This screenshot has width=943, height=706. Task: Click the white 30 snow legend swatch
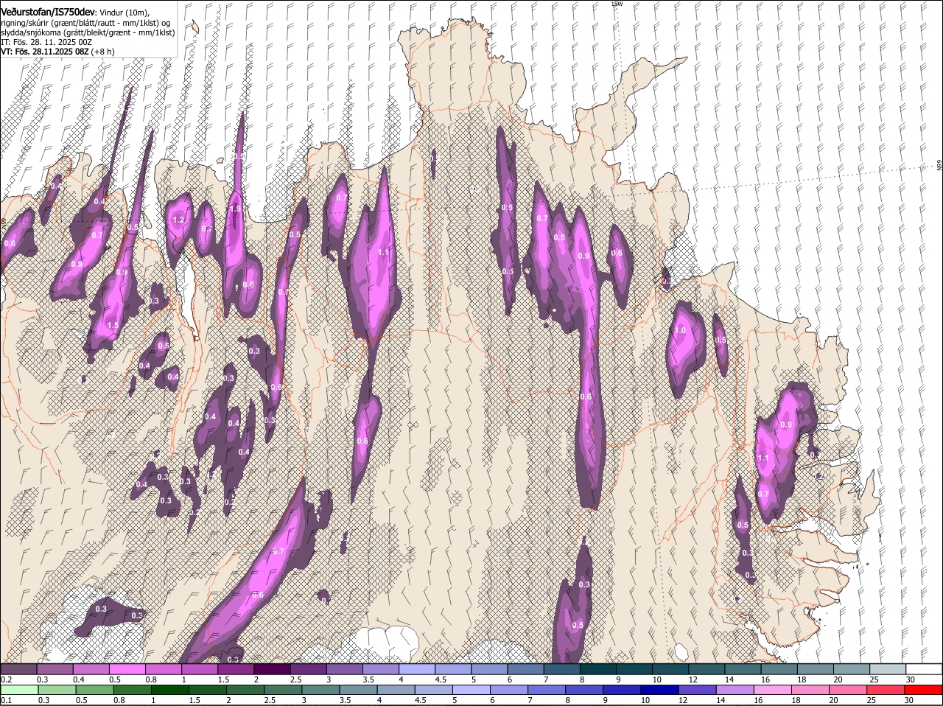(925, 669)
